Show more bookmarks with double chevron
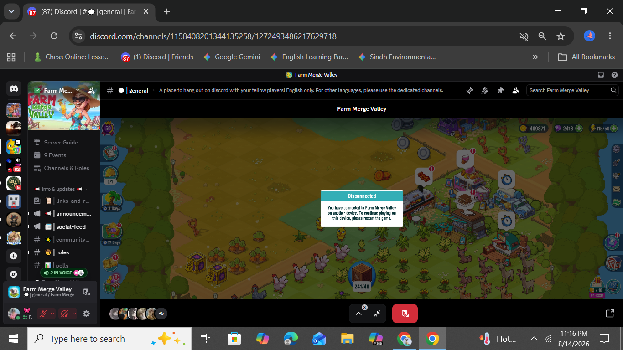Viewport: 623px width, 350px height. tap(535, 57)
